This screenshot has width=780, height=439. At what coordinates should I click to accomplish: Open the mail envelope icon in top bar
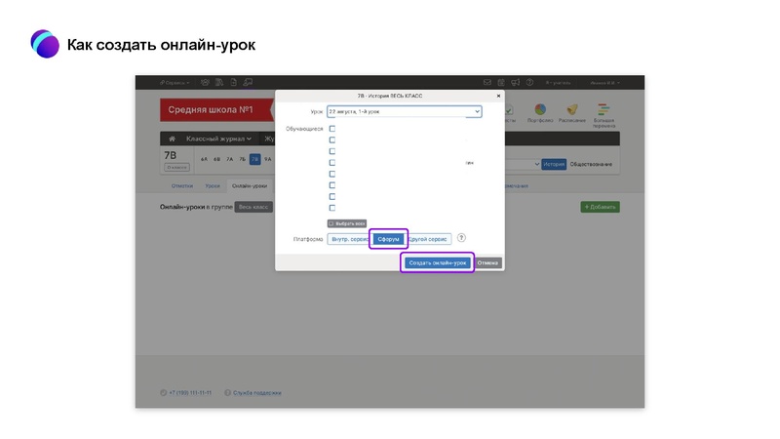(x=487, y=83)
